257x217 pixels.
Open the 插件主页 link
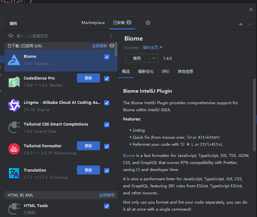coord(152,48)
